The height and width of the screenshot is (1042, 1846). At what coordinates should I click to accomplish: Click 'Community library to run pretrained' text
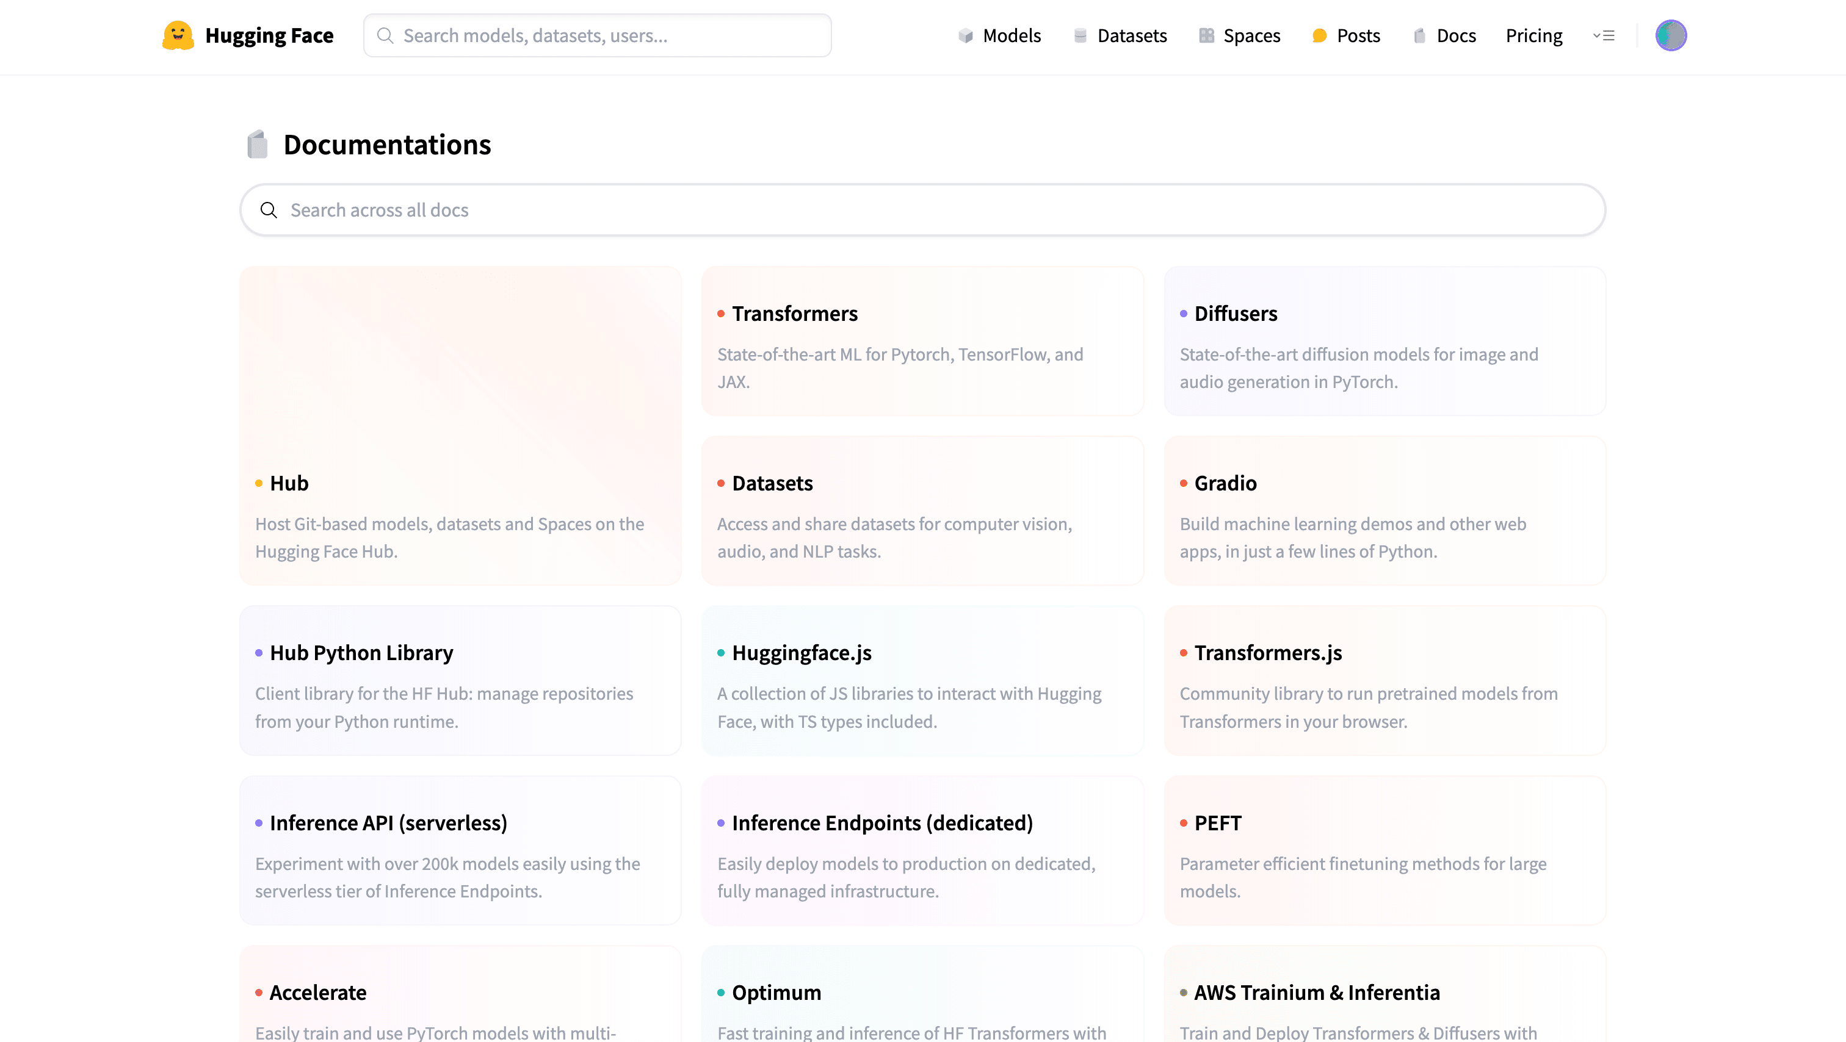[1369, 708]
